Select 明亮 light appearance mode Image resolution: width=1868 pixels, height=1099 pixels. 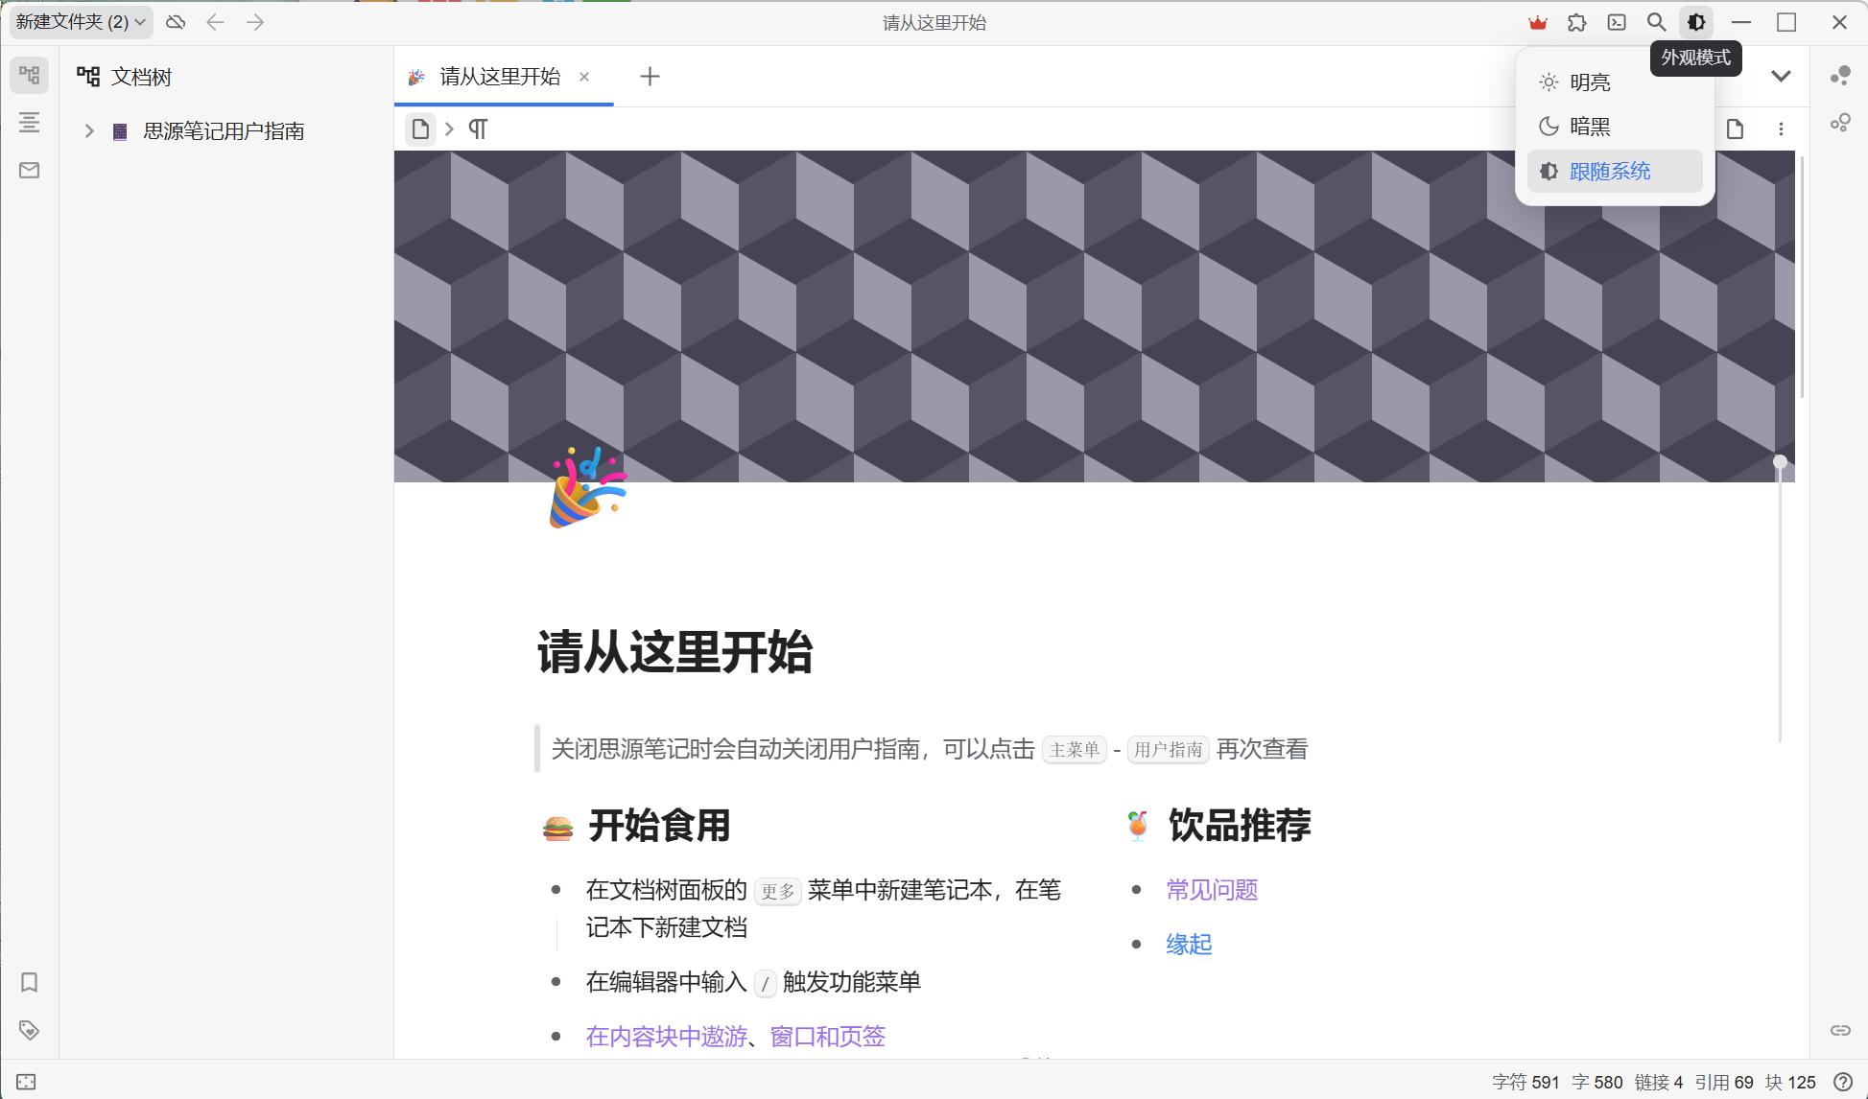(x=1589, y=82)
